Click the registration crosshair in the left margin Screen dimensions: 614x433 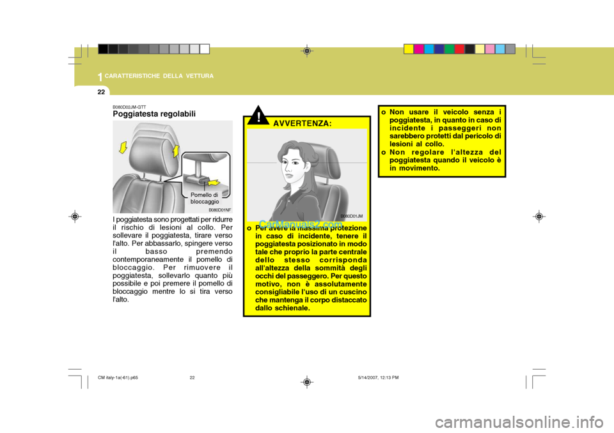click(x=75, y=216)
